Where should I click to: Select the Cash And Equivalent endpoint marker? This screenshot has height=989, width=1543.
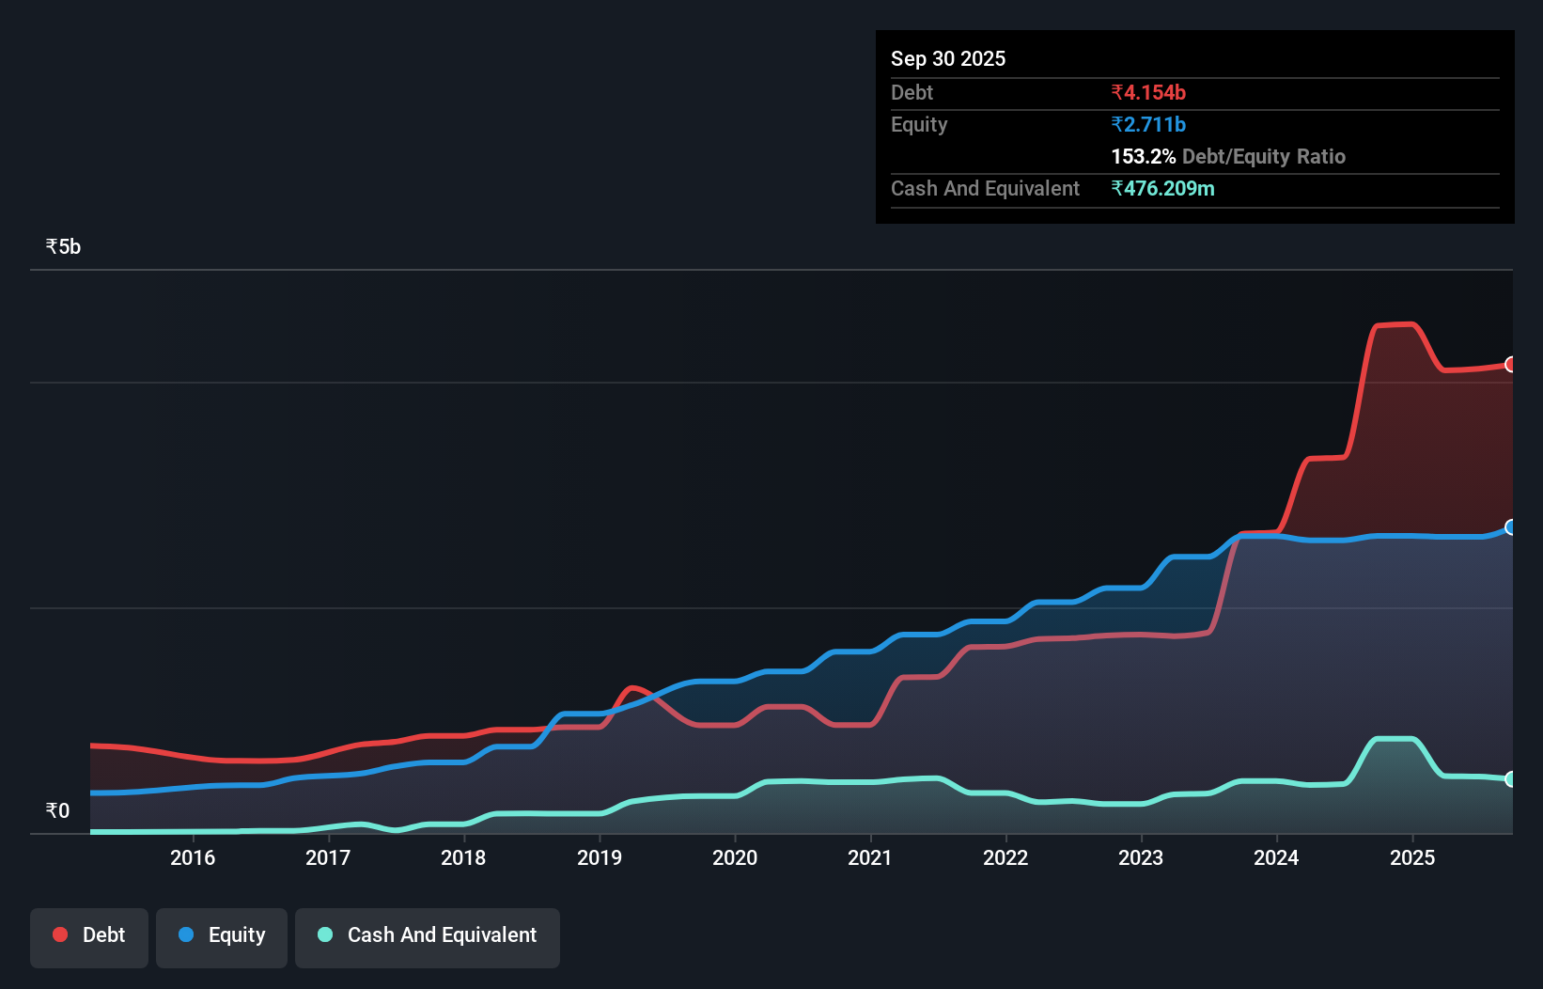click(1510, 779)
